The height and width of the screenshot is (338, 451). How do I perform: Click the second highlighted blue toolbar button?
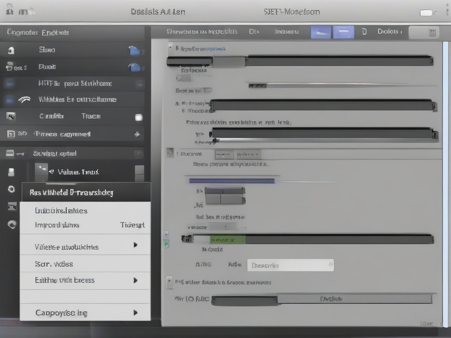tap(343, 32)
